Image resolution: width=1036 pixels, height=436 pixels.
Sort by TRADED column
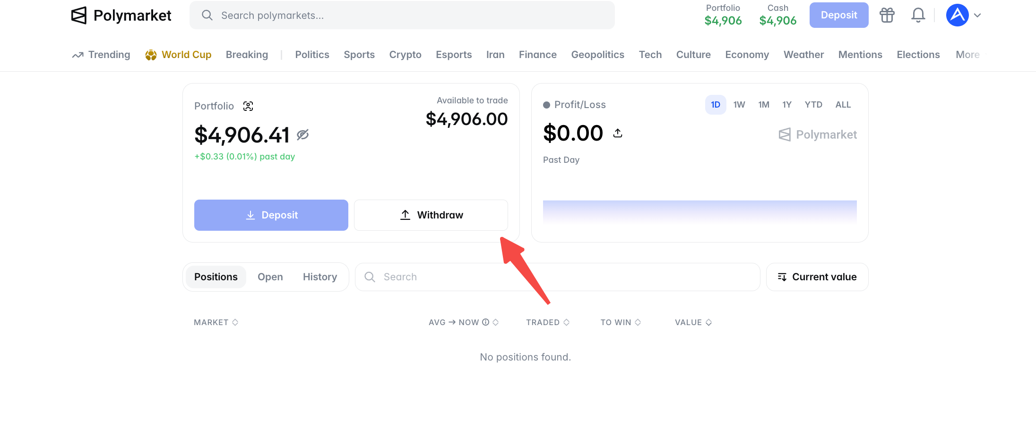(548, 322)
